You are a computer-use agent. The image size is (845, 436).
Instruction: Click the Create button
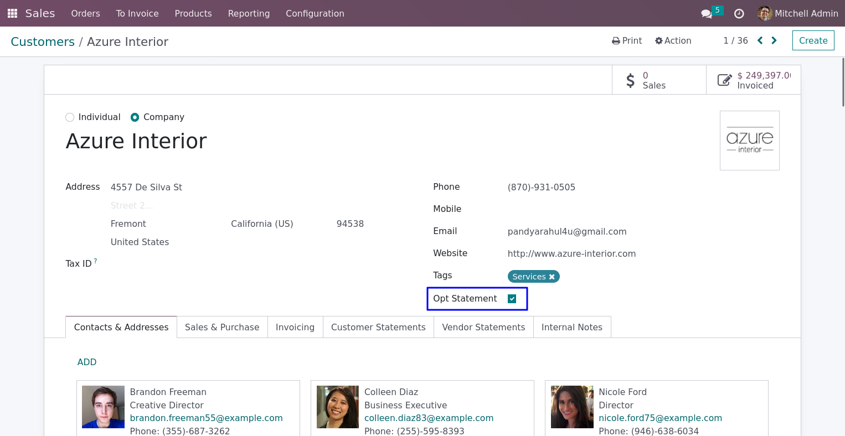(813, 40)
